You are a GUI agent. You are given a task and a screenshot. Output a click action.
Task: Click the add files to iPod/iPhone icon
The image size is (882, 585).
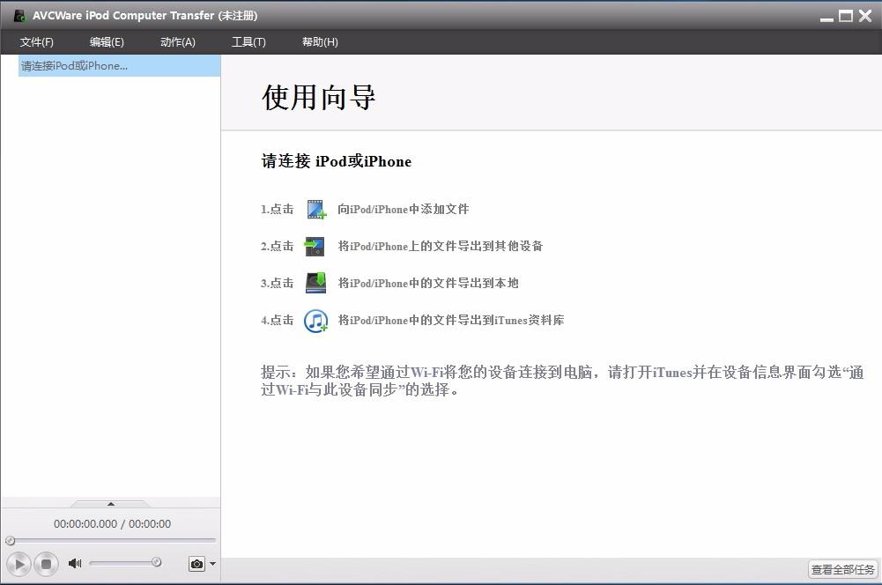pos(316,210)
